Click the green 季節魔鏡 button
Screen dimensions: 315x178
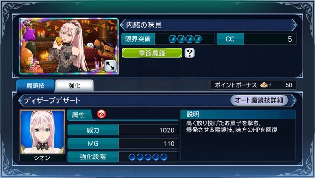(152, 53)
